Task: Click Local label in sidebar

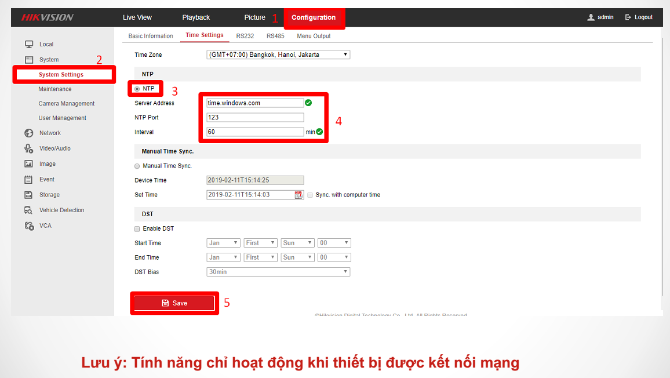Action: click(46, 44)
